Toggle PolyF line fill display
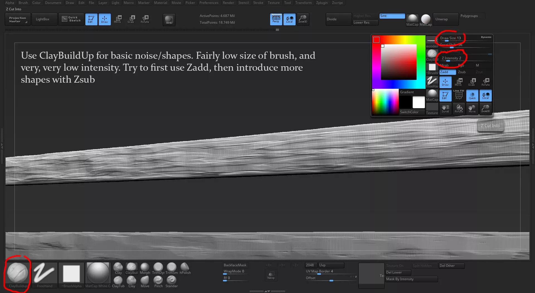Viewport: 535px width, 293px height. 459,95
